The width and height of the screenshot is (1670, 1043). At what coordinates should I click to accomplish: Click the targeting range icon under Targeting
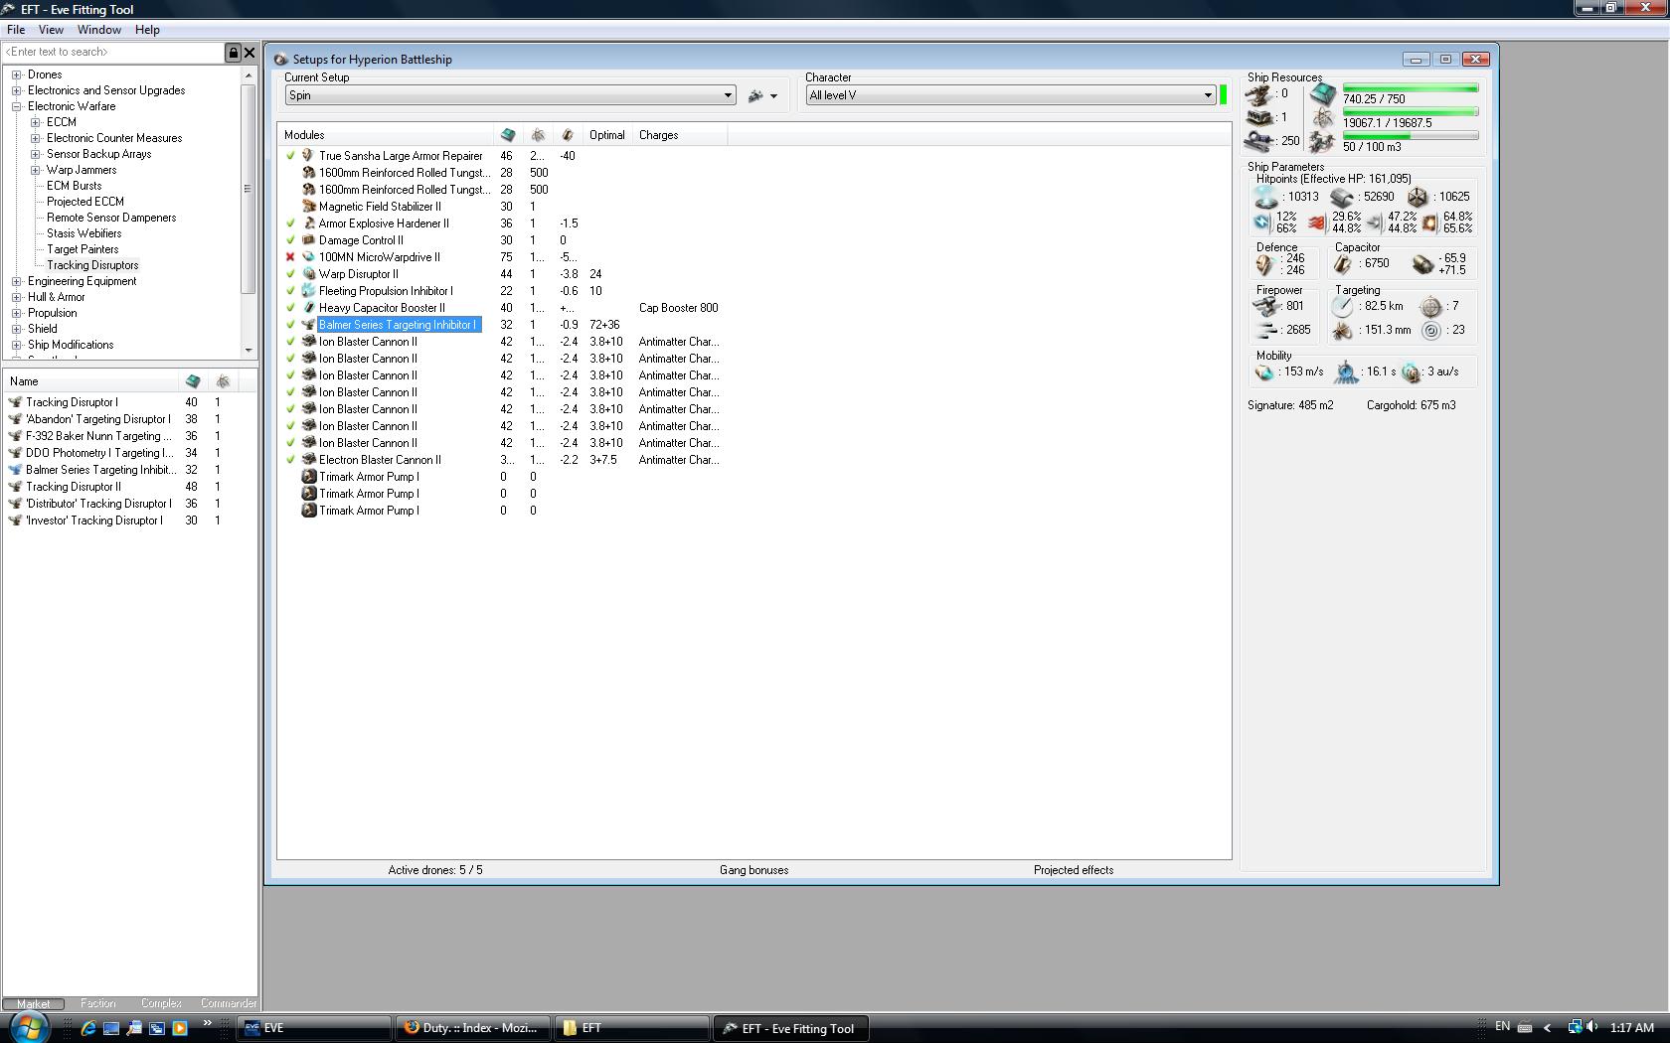point(1343,307)
